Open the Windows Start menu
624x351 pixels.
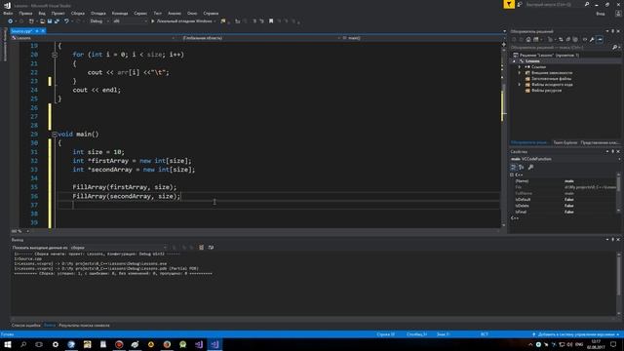point(8,344)
